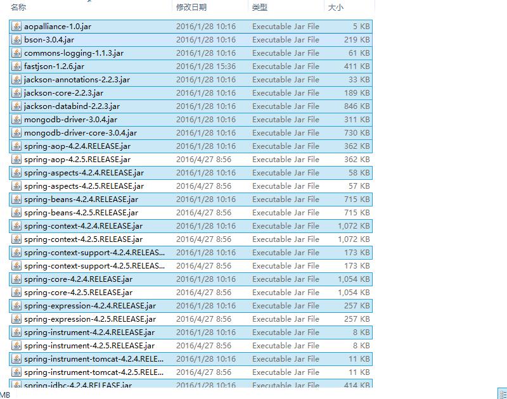Click the 11 KB size of spring-instrument-tomcat-4.2.4
The image size is (507, 399).
[x=359, y=359]
